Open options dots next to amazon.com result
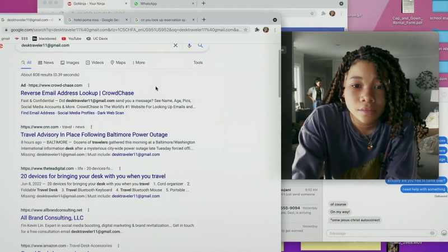This screenshot has width=448, height=252. pyautogui.click(x=118, y=245)
